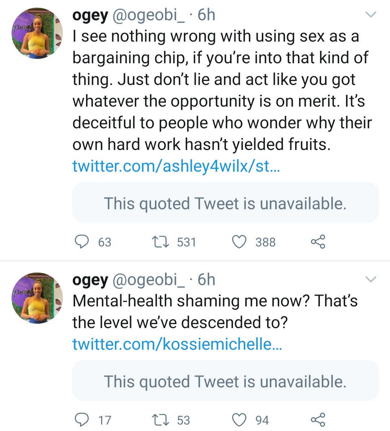Open the first unavailable quoted Tweet box

pyautogui.click(x=225, y=203)
